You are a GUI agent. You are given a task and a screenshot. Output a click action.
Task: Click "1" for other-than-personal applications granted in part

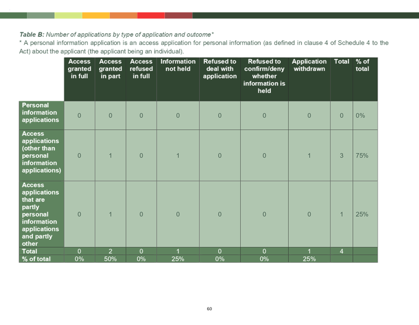(110, 156)
